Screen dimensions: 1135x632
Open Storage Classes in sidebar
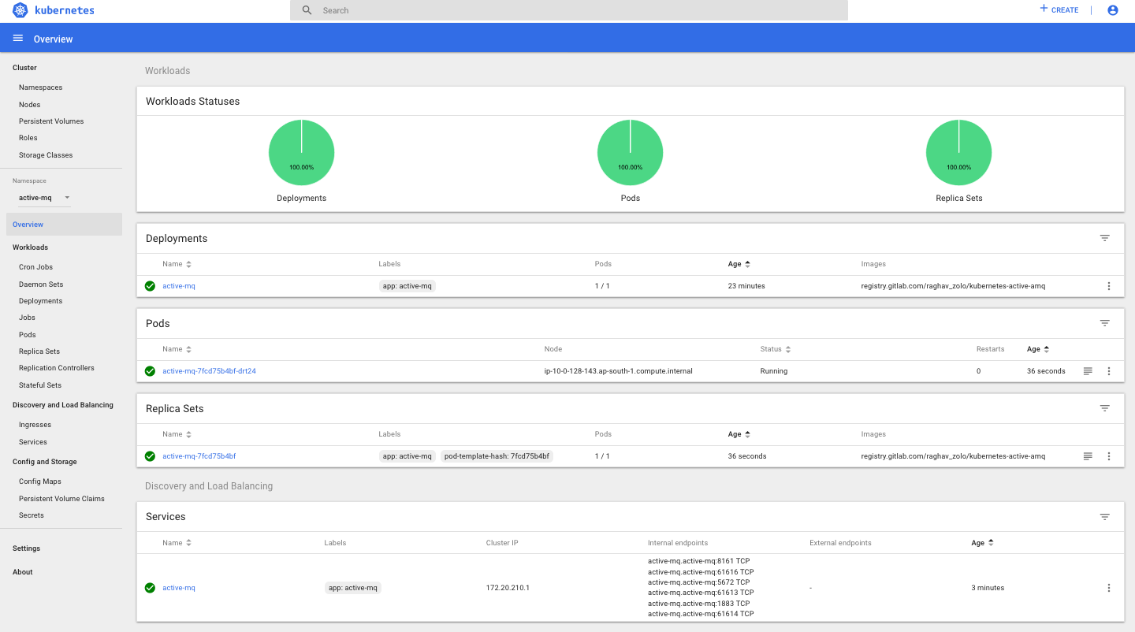click(46, 155)
